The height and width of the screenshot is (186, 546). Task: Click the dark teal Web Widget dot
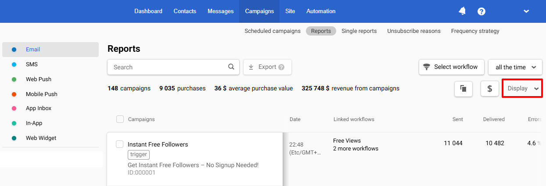pos(14,138)
